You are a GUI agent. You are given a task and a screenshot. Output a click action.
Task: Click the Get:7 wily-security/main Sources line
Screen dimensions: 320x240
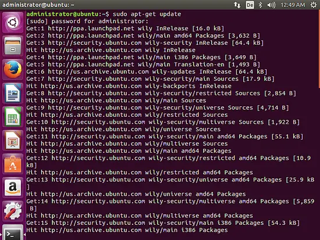click(150, 78)
